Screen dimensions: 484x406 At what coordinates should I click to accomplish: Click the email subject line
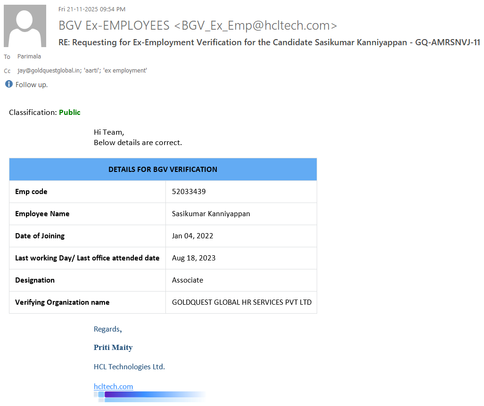[269, 42]
